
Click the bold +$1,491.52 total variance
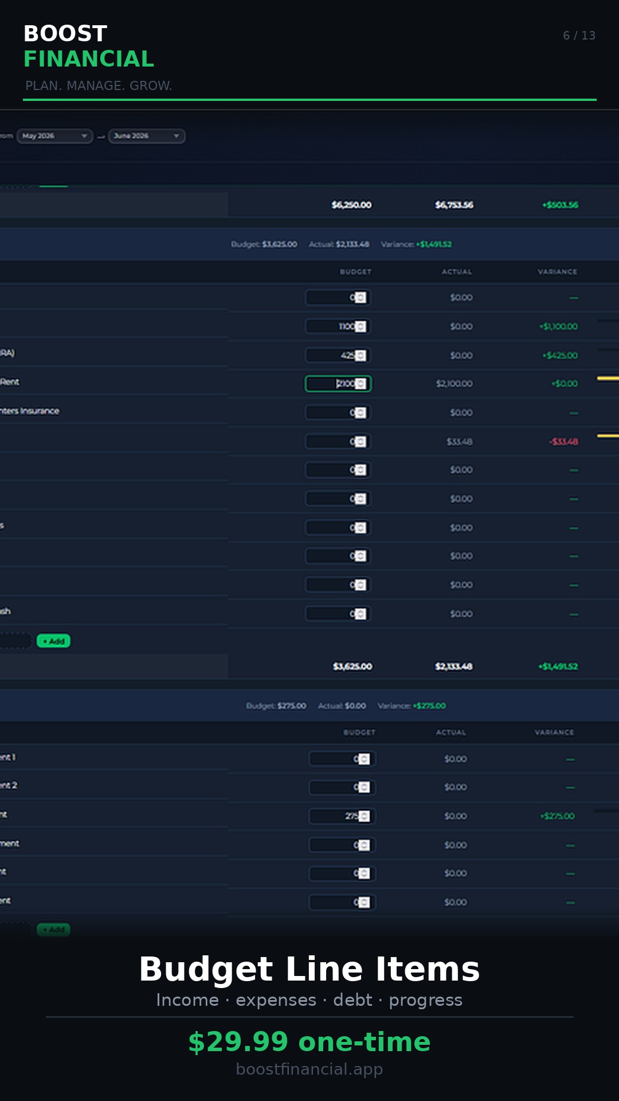pos(558,666)
